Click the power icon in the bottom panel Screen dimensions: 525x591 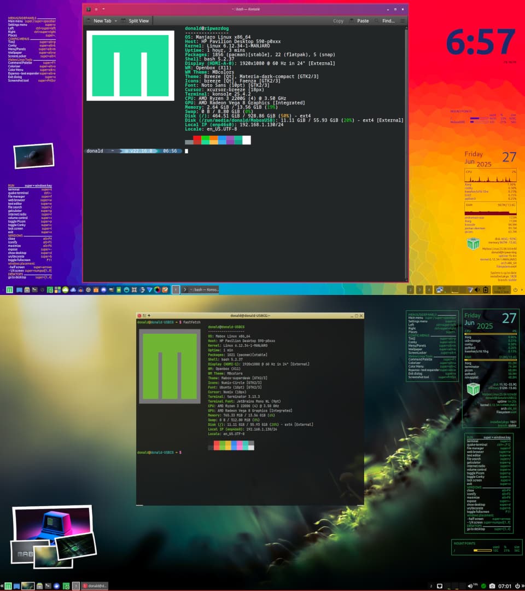(x=517, y=586)
